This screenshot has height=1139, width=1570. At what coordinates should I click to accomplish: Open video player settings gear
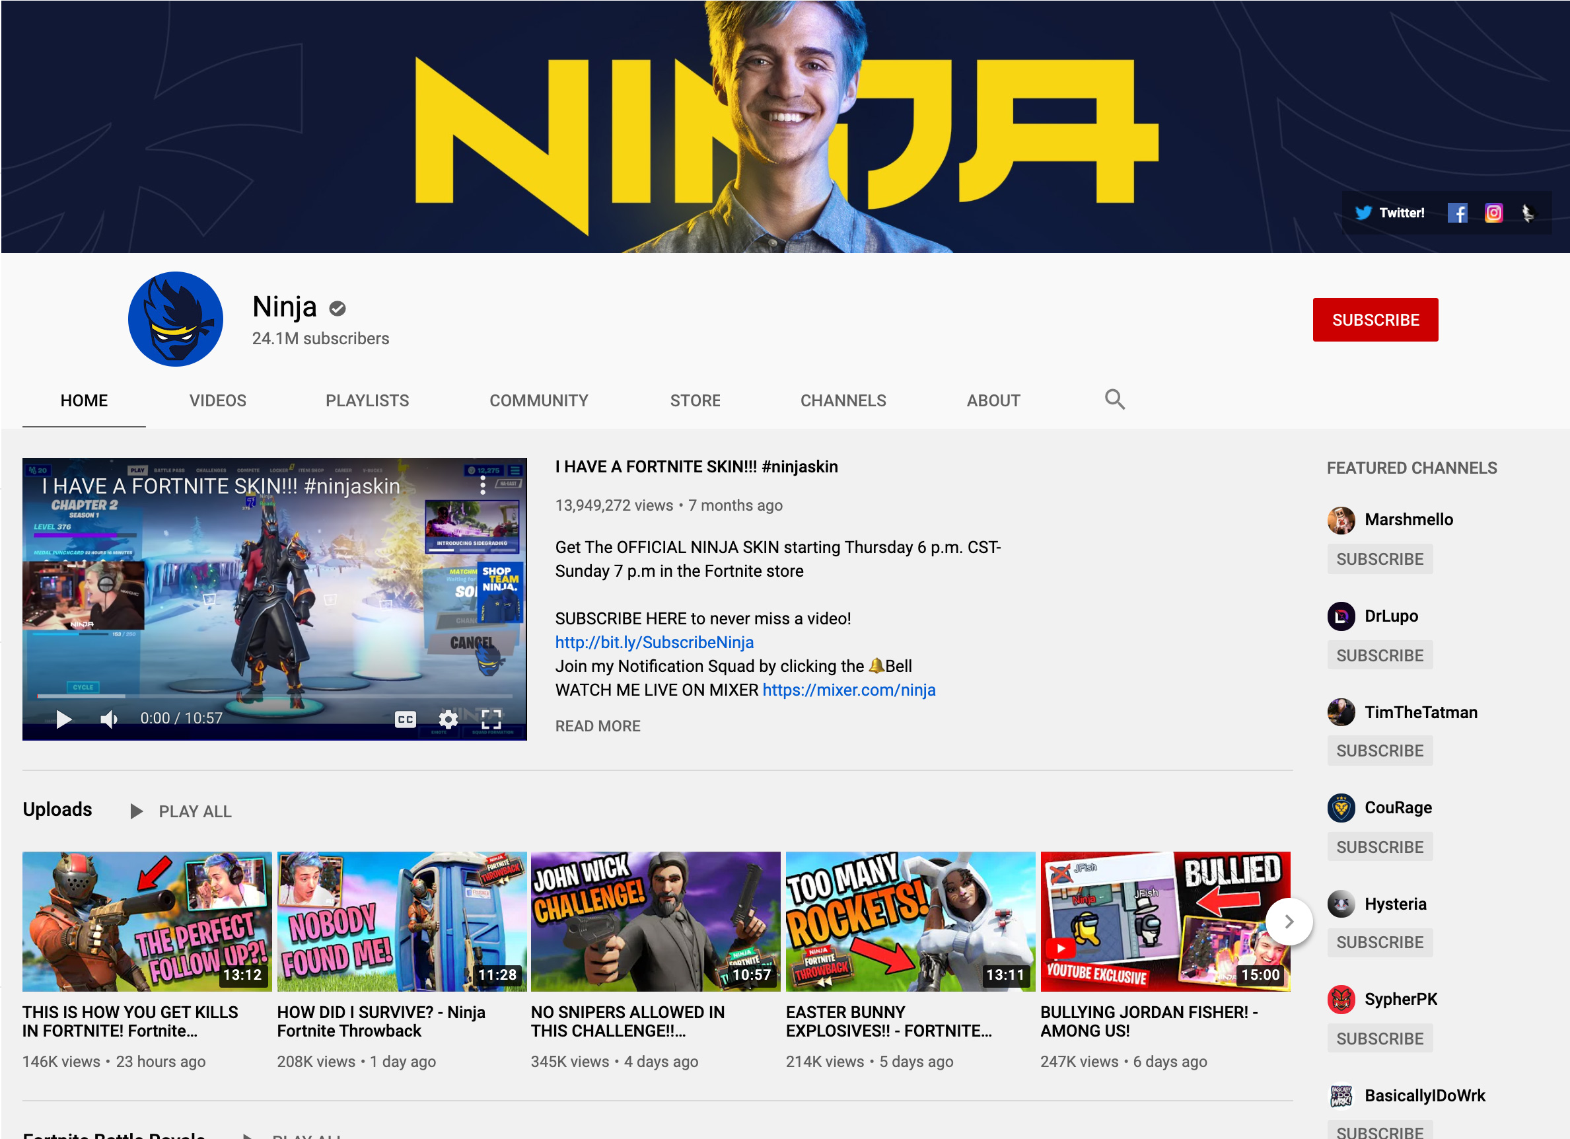[448, 719]
